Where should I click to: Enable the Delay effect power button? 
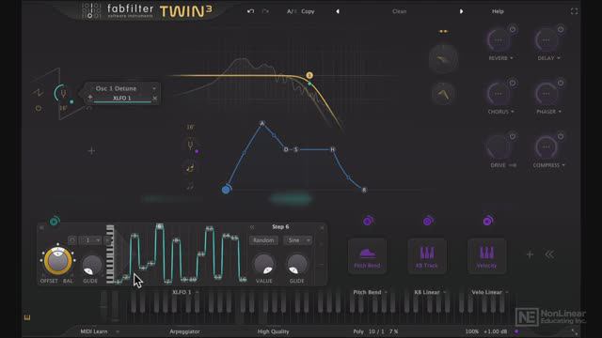tap(561, 29)
